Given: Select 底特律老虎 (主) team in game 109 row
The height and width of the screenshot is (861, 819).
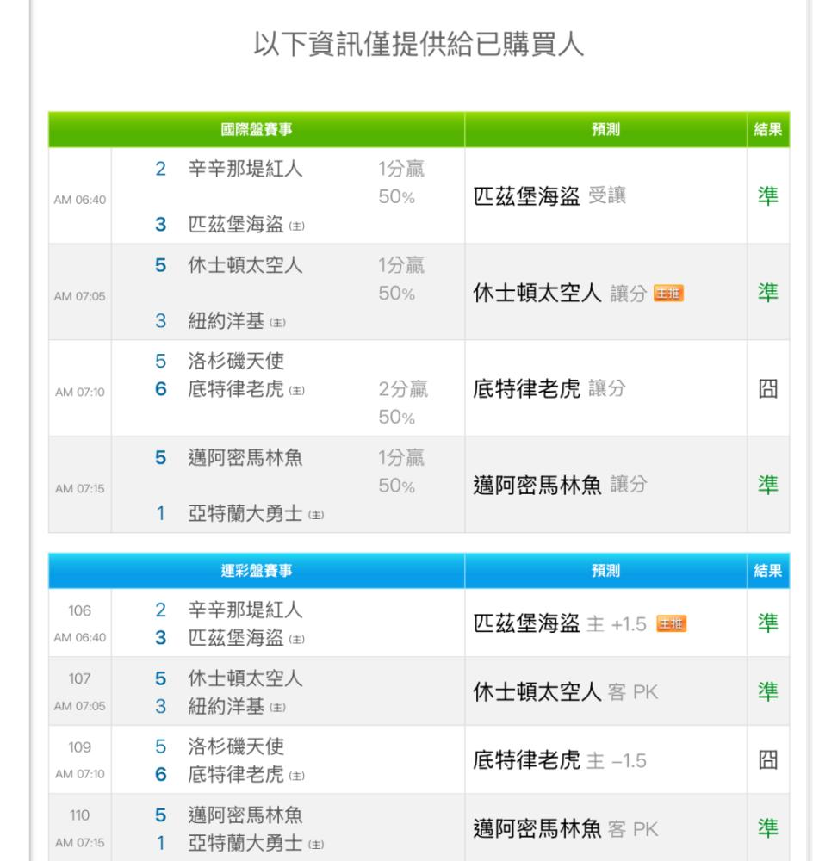Looking at the screenshot, I should click(246, 775).
